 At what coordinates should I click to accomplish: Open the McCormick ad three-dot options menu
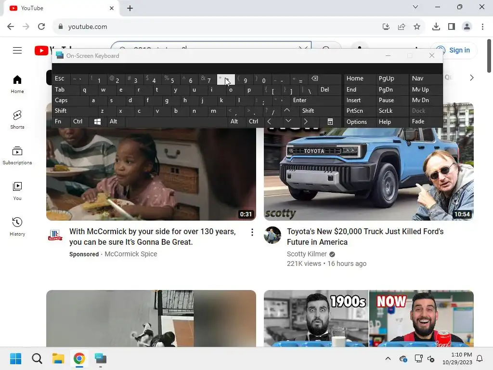[x=252, y=233]
